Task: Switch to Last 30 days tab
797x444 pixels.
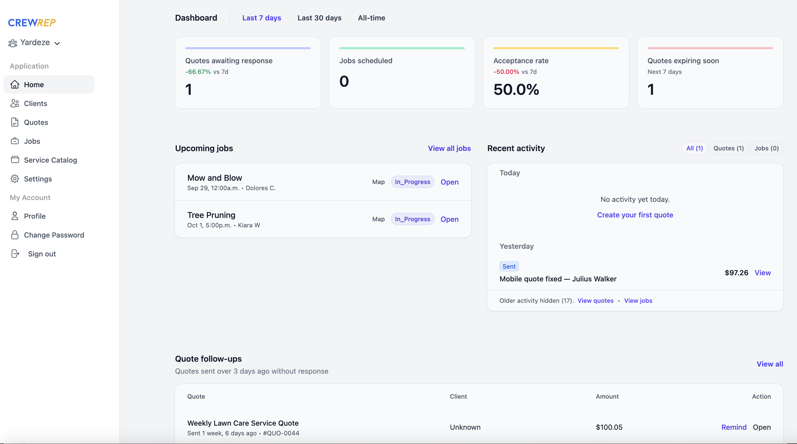Action: pyautogui.click(x=319, y=18)
